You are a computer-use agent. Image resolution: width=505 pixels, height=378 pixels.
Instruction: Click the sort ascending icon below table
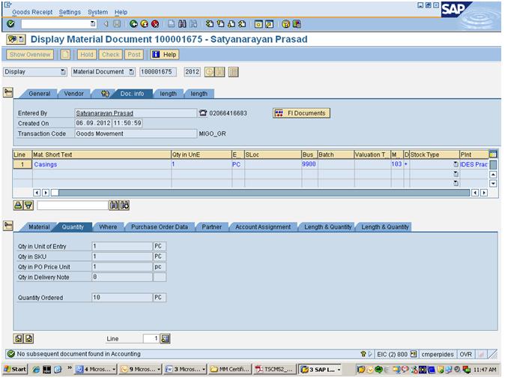[18, 205]
